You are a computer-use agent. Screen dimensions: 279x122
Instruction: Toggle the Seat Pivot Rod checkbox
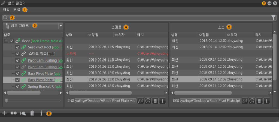(x=17, y=47)
